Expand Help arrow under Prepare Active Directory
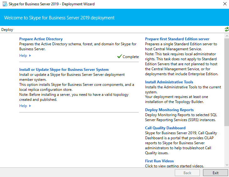The height and width of the screenshot is (177, 229). [x=30, y=56]
